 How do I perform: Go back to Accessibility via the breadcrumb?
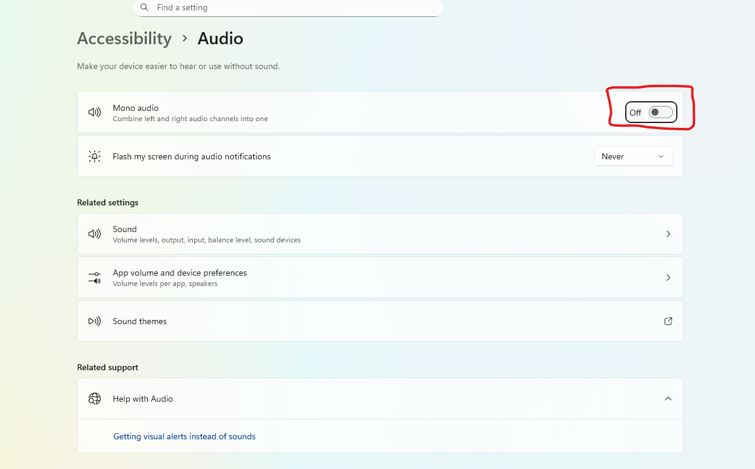(124, 39)
